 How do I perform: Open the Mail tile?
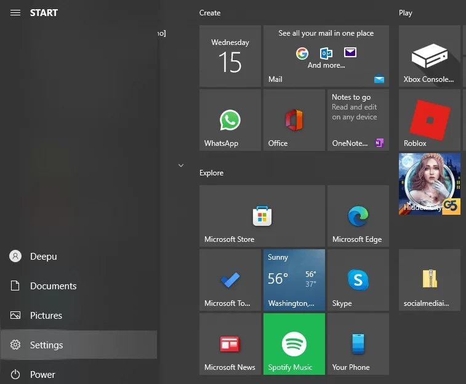tap(326, 56)
